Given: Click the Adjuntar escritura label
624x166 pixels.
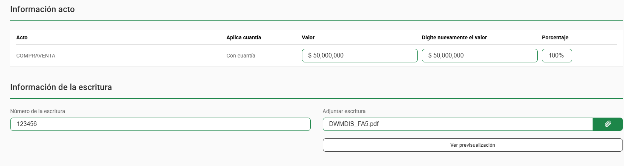Looking at the screenshot, I should tap(344, 111).
